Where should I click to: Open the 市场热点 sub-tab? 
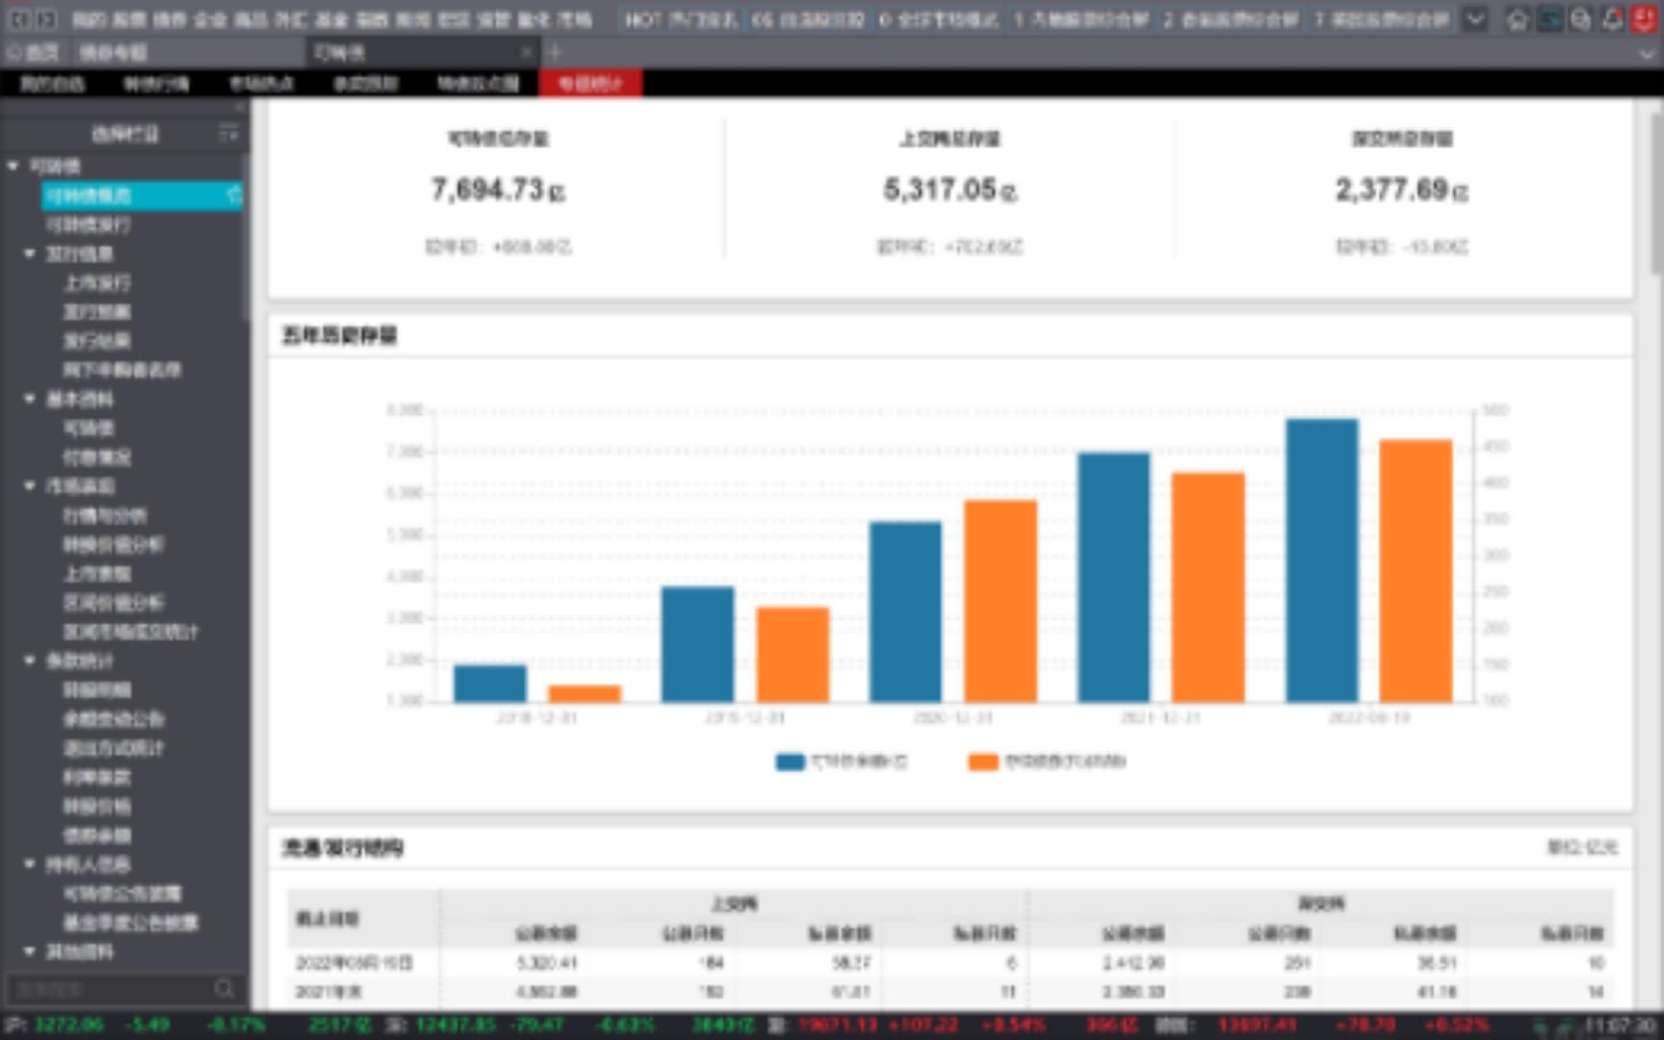click(261, 84)
